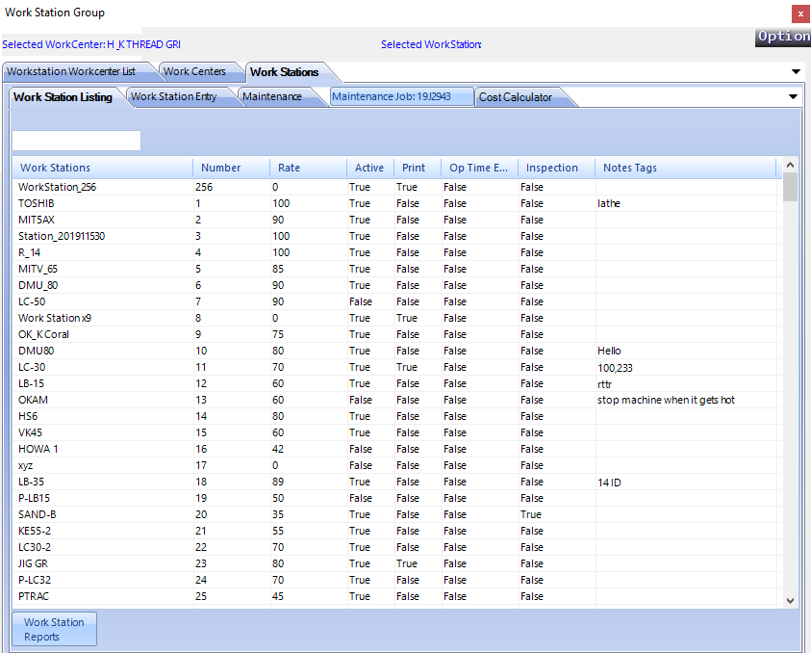This screenshot has height=653, width=811.
Task: Select the xyz row
Action: [396, 465]
